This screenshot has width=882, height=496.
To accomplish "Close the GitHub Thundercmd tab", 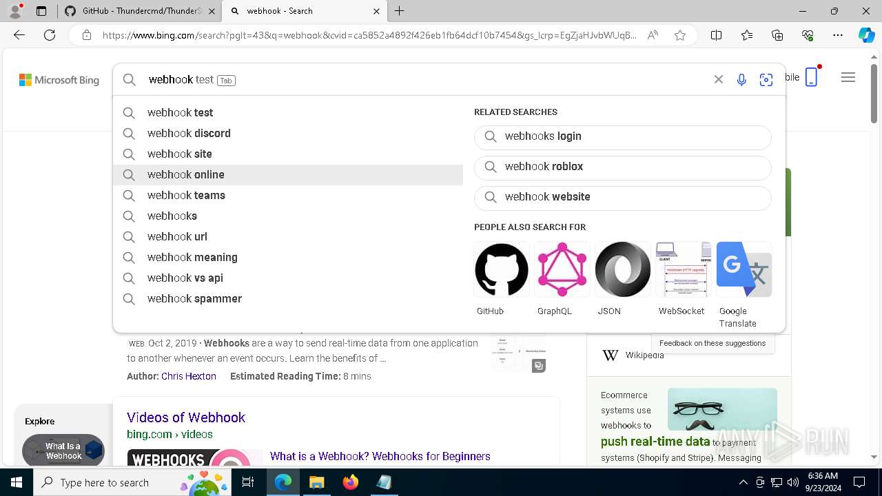I will point(212,11).
